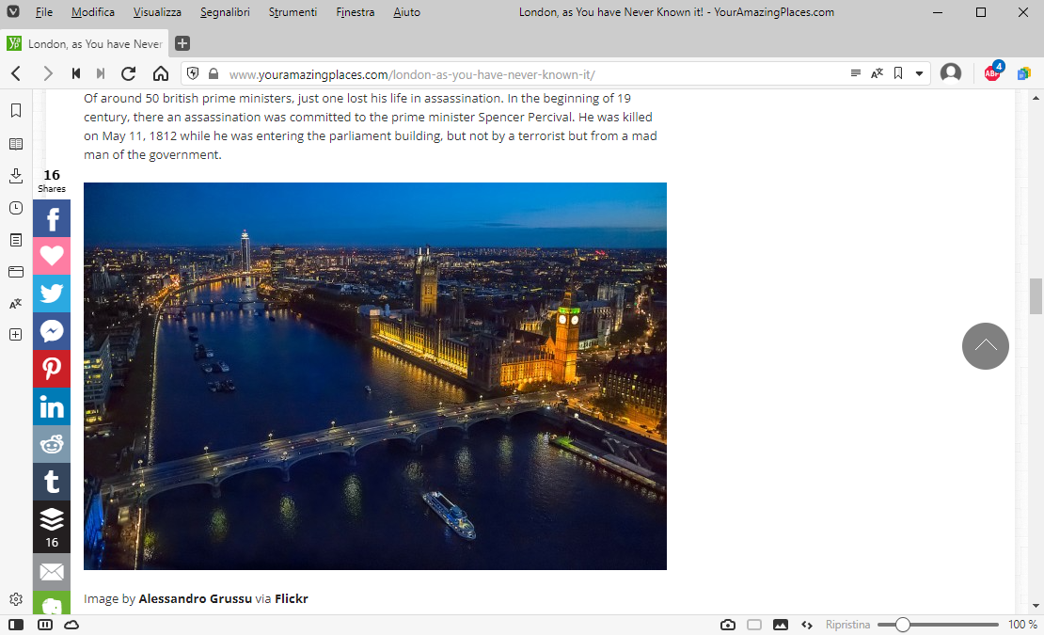Open the File menu

tap(44, 12)
